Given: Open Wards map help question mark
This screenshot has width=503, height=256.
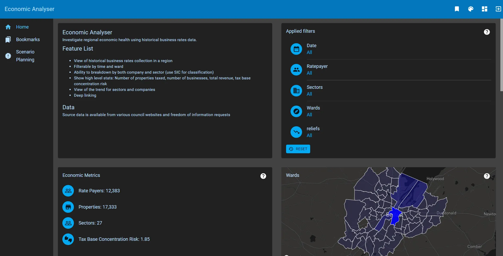Looking at the screenshot, I should coord(487,176).
